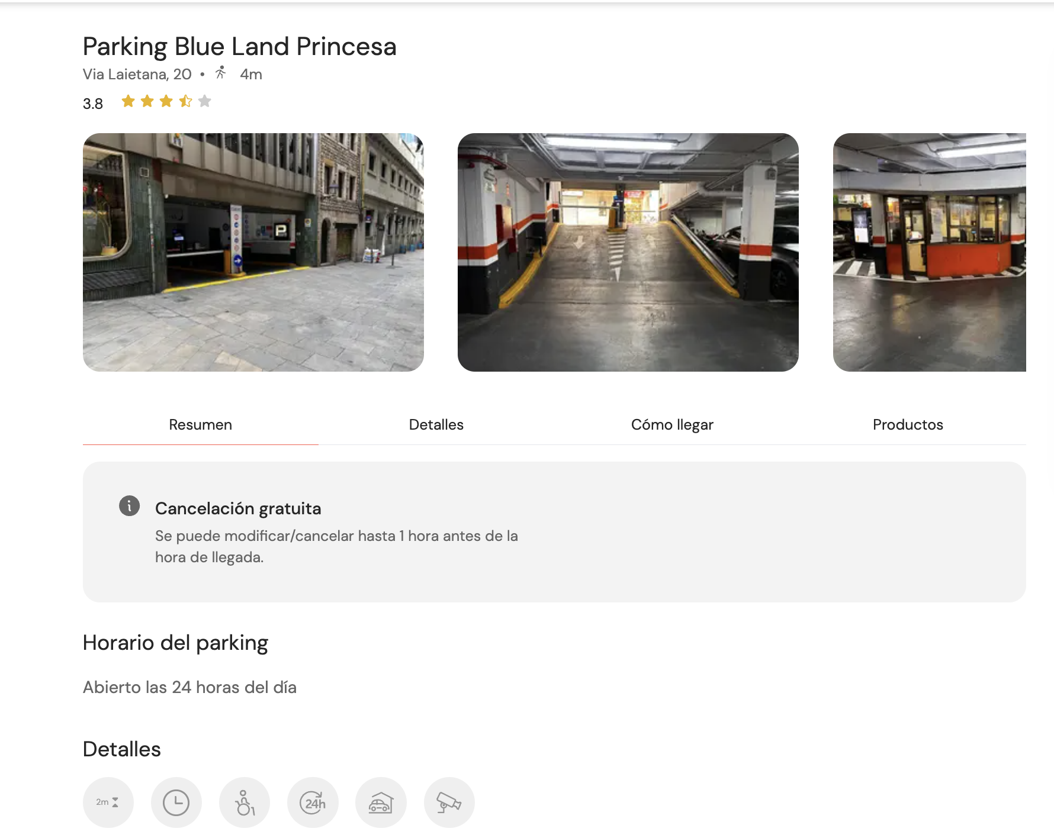
Task: Select the 2m height limit icon
Action: pos(108,802)
